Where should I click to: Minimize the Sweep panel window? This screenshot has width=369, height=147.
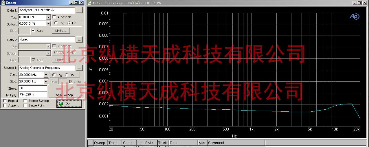click(x=72, y=3)
